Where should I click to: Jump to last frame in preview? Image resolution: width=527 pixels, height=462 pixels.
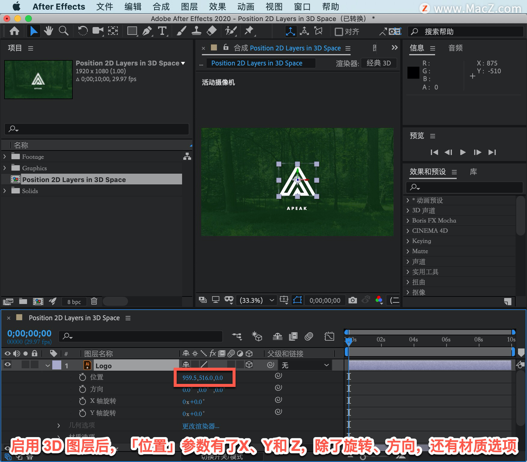click(492, 152)
